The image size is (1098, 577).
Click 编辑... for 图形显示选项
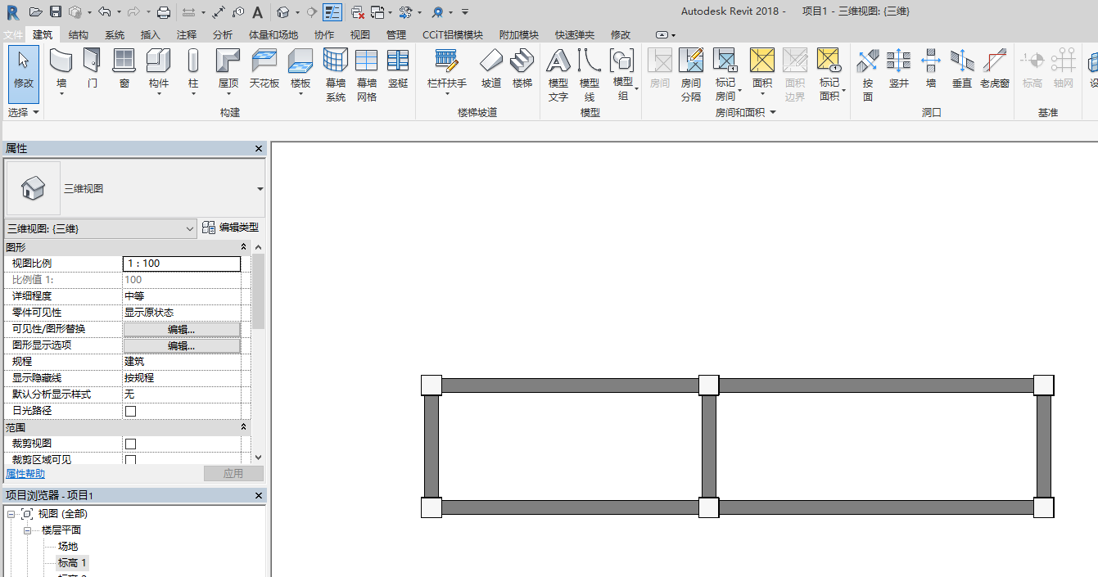(x=182, y=345)
